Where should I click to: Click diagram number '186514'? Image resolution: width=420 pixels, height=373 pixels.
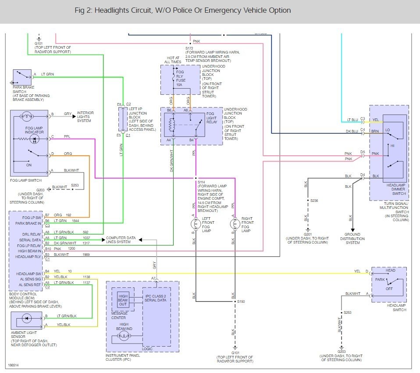pos(13,365)
